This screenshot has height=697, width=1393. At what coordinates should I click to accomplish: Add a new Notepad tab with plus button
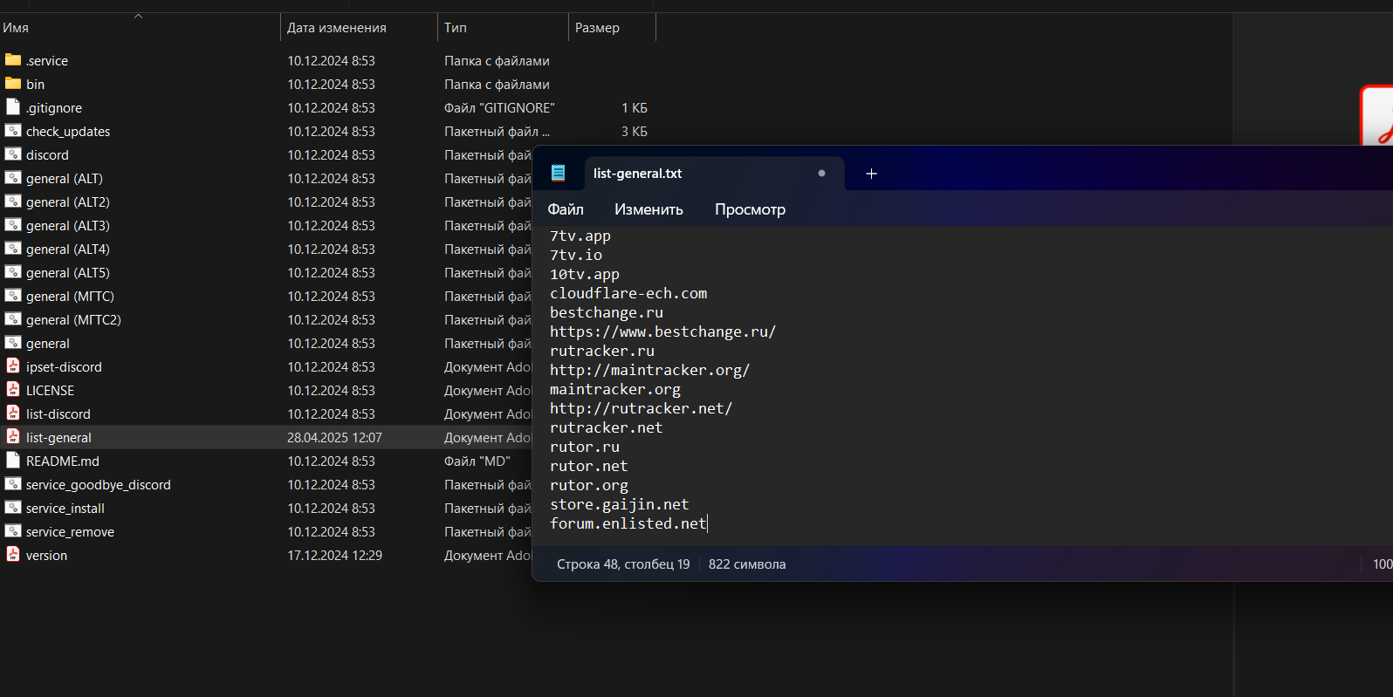pos(871,174)
